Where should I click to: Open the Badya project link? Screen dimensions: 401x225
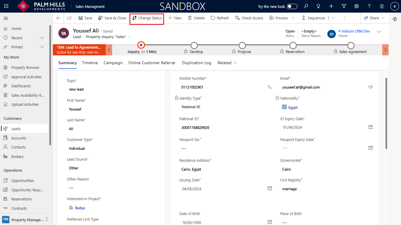tap(80, 208)
